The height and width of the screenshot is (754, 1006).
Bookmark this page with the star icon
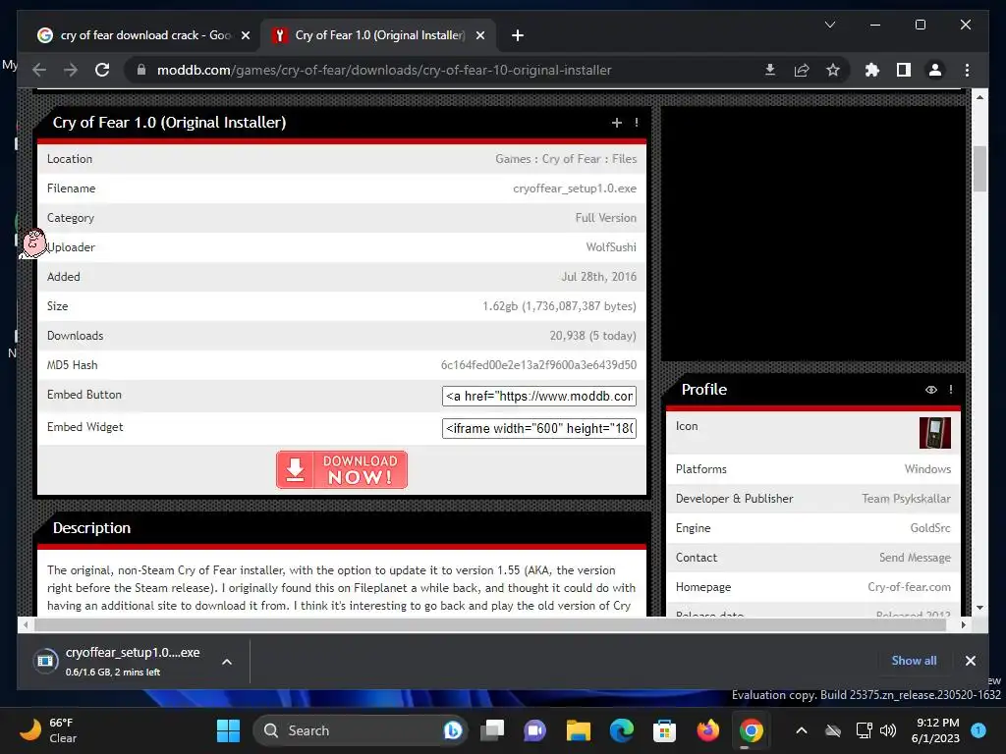tap(833, 70)
